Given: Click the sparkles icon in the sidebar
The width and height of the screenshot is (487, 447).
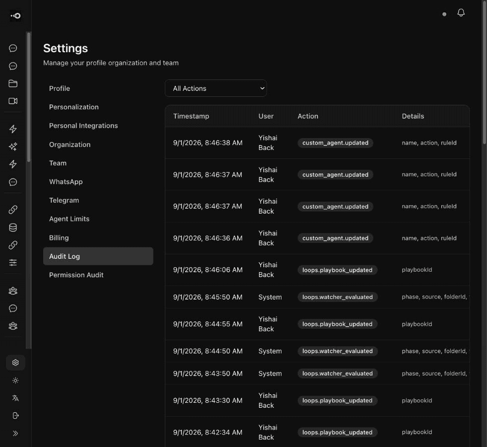Looking at the screenshot, I should pos(13,147).
